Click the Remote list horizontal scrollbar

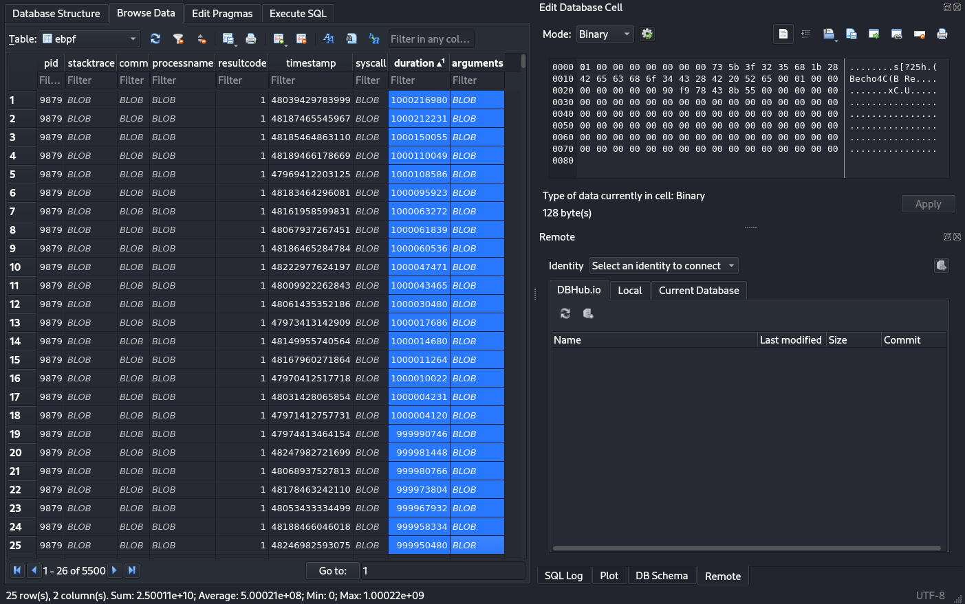(746, 548)
